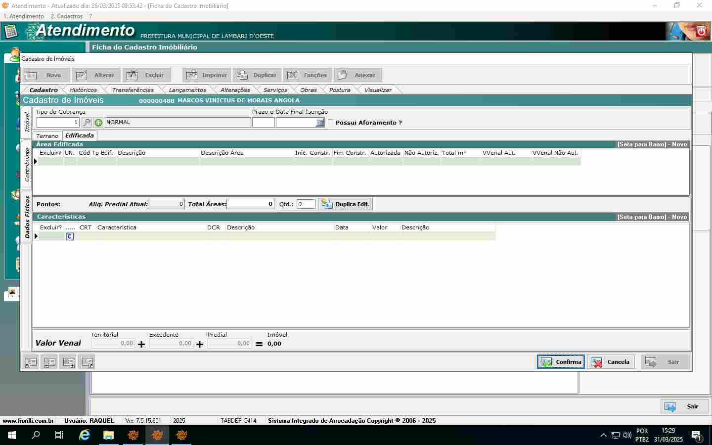
Task: Open the Lançamentos tab
Action: tap(187, 90)
